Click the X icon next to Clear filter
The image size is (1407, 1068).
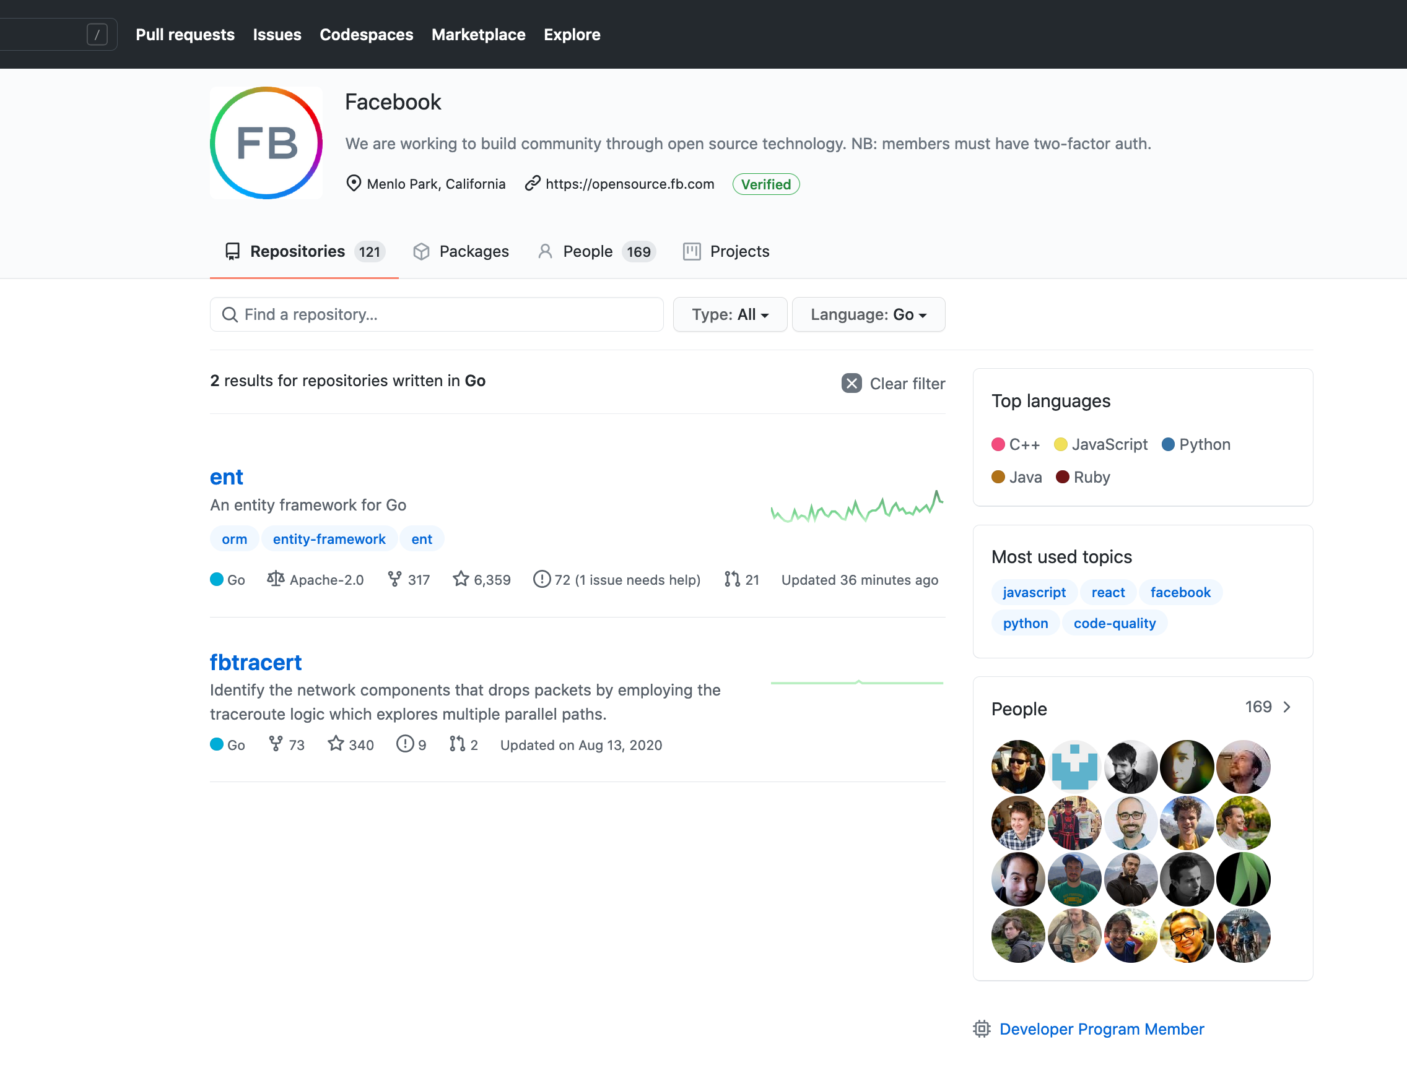coord(851,384)
